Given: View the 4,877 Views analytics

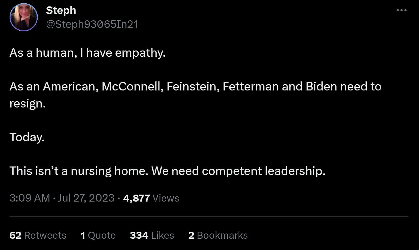Looking at the screenshot, I should pyautogui.click(x=151, y=198).
